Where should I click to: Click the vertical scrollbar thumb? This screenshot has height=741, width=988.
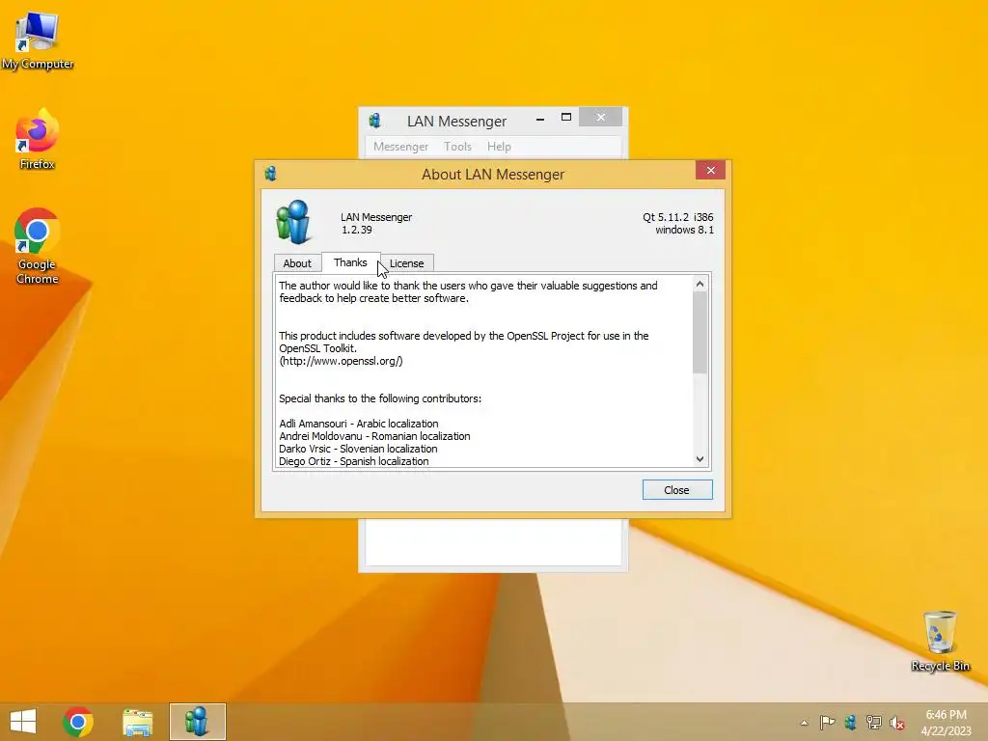[x=700, y=333]
